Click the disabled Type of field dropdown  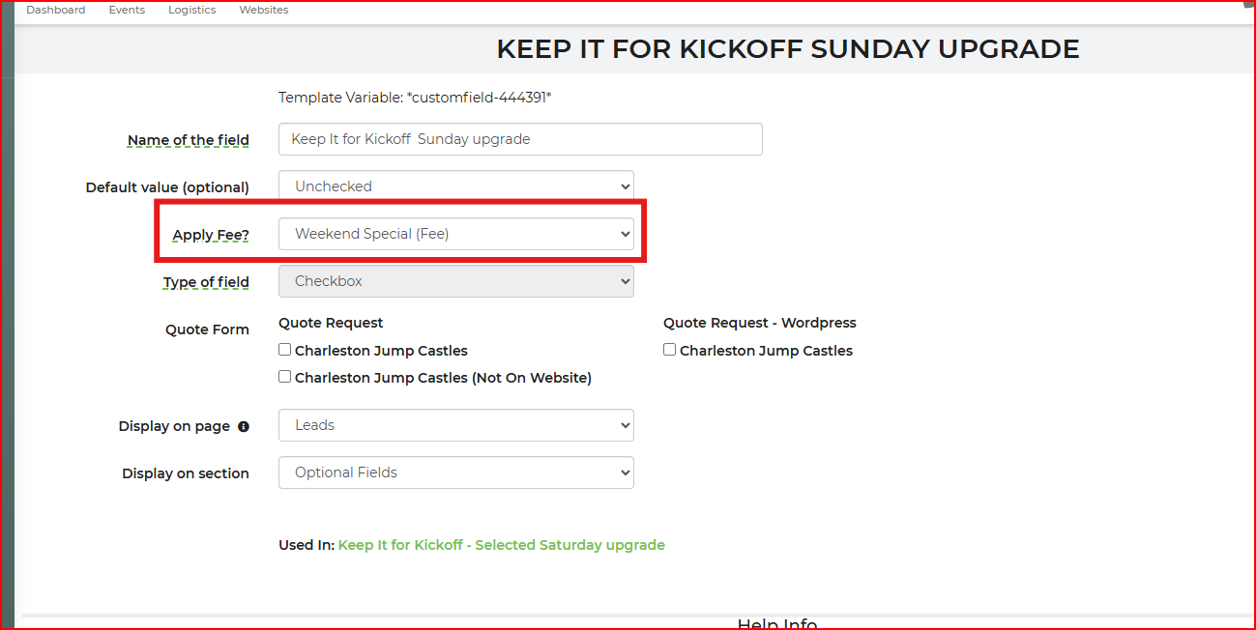click(456, 281)
